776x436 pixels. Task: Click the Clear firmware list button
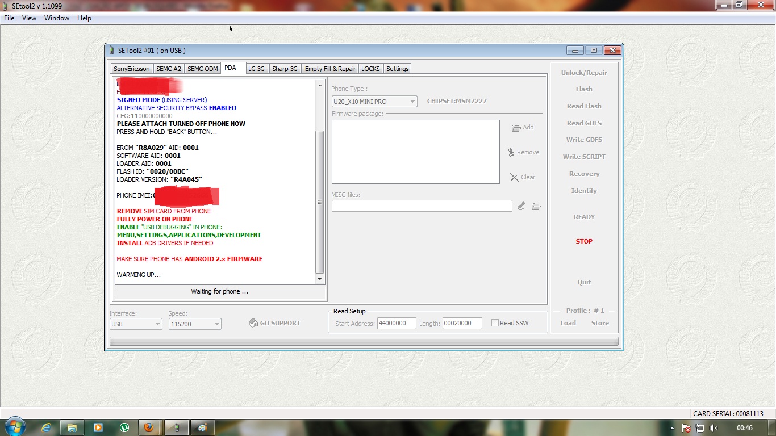(523, 177)
